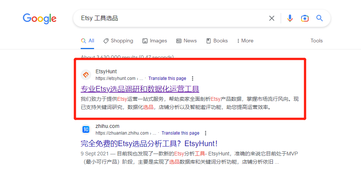This screenshot has width=361, height=177.
Task: Open image search with the camera icon
Action: click(305, 18)
